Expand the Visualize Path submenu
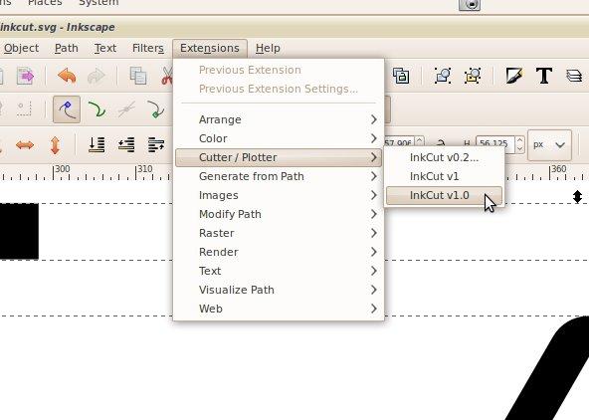 pos(279,290)
